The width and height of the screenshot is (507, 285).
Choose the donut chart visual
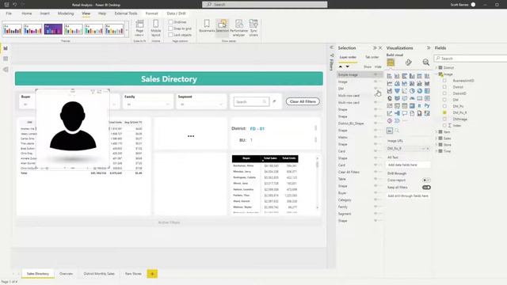tap(419, 91)
